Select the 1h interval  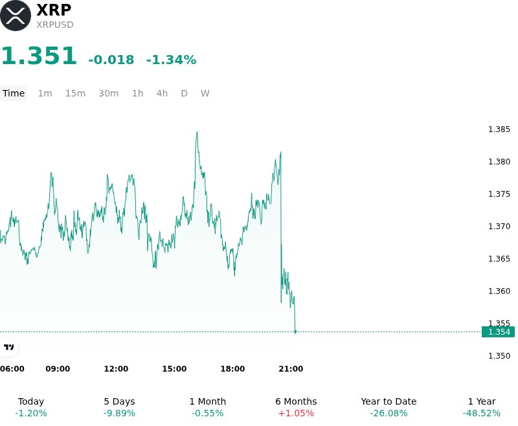click(x=138, y=93)
